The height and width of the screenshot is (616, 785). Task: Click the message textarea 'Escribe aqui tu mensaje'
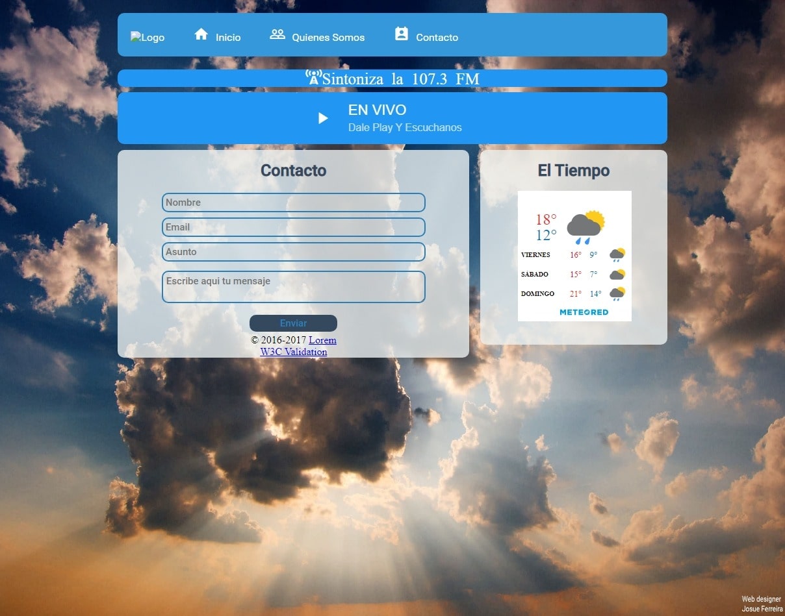click(293, 287)
